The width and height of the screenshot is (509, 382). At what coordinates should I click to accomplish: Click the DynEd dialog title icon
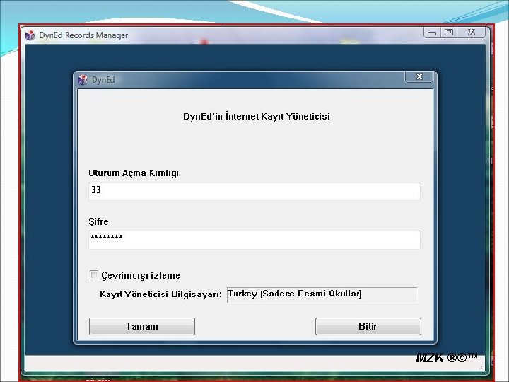83,79
